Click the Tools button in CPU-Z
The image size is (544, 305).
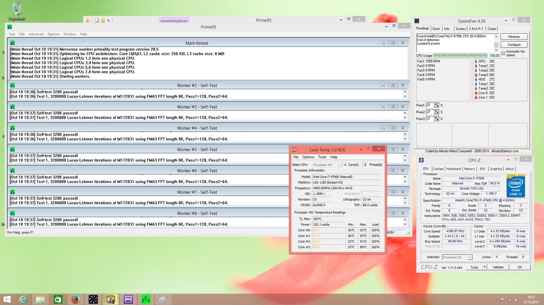[x=474, y=267]
